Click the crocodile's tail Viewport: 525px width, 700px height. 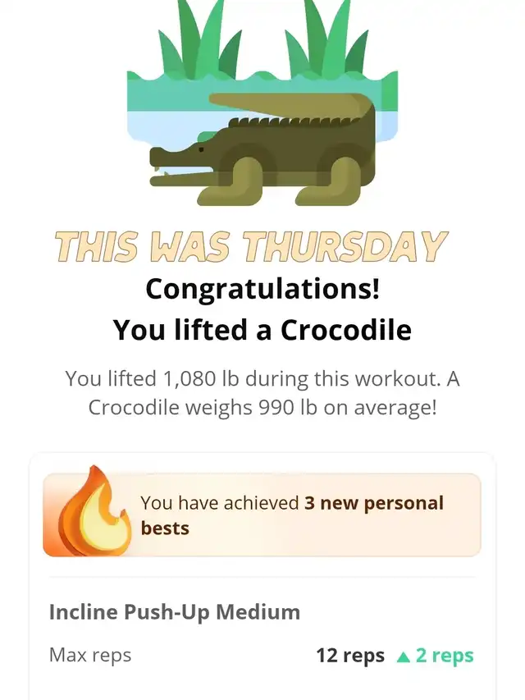coord(290,105)
